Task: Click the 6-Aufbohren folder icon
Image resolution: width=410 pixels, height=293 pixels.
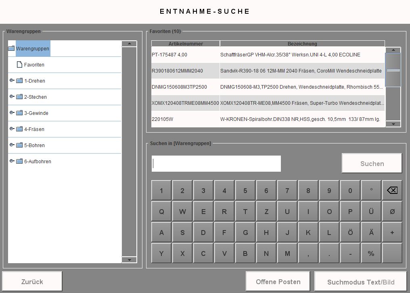Action: [19, 161]
